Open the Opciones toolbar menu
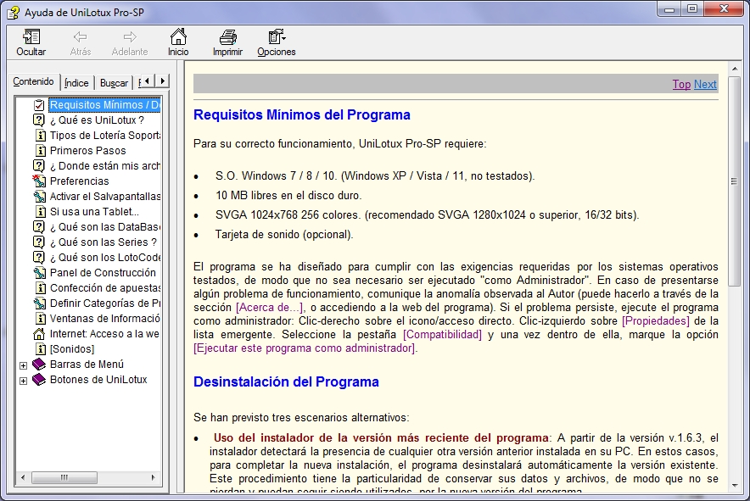Viewport: 750px width, 501px height. click(276, 37)
